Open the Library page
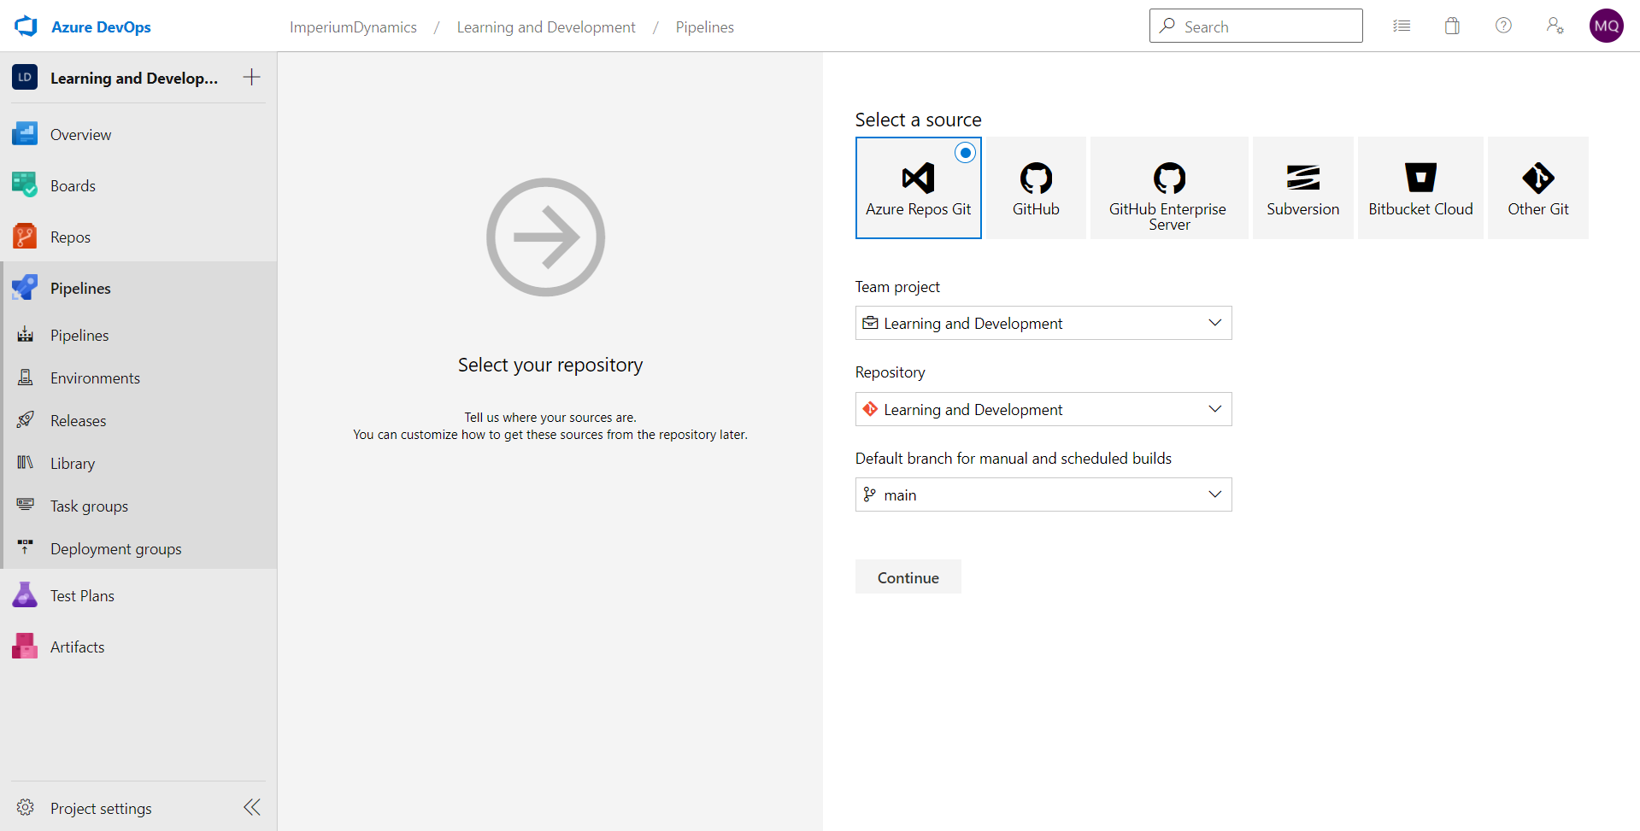Viewport: 1640px width, 831px height. pos(73,462)
